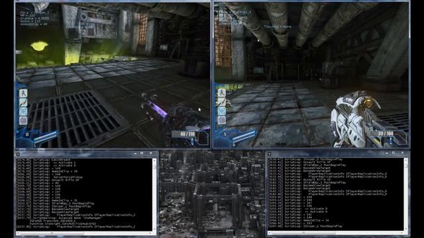The width and height of the screenshot is (424, 238).
Task: Click the right console horizontal scroll left arrow
Action: click(270, 233)
